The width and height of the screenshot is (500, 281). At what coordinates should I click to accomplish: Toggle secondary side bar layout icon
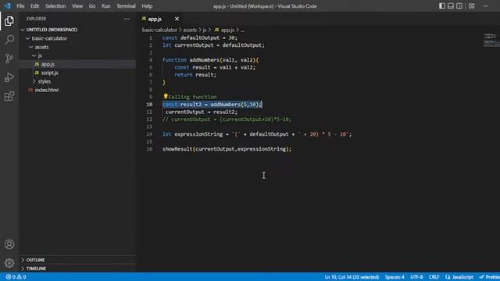(x=459, y=5)
